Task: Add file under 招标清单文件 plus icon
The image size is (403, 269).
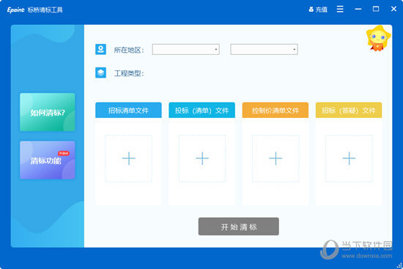Action: click(128, 158)
